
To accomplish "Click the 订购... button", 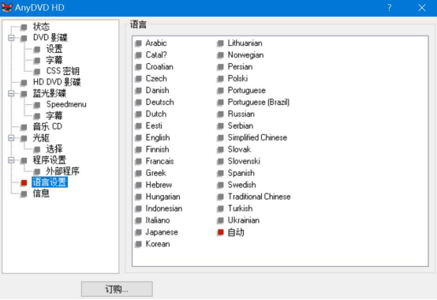I will pos(117,289).
